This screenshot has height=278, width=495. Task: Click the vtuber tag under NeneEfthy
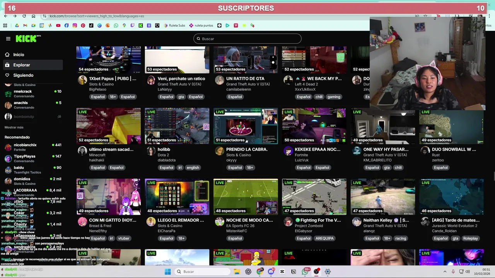tap(124, 238)
